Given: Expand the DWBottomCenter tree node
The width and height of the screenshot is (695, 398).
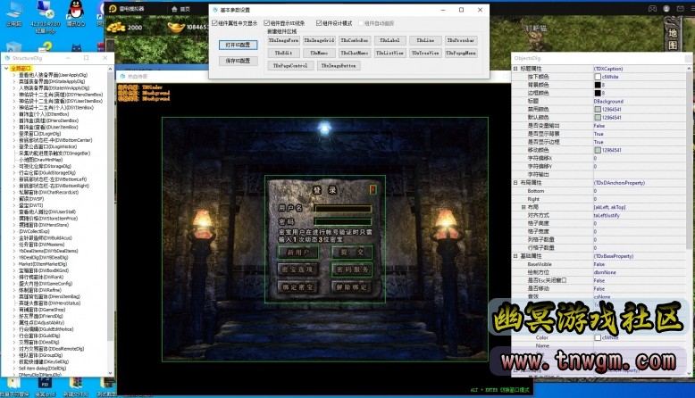Looking at the screenshot, I should pyautogui.click(x=14, y=140).
